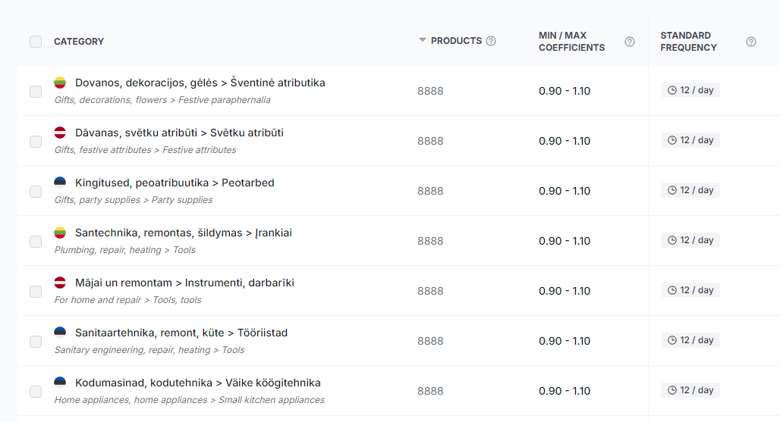Sort by the Category column header
Viewport: 780px width, 422px height.
(x=79, y=42)
